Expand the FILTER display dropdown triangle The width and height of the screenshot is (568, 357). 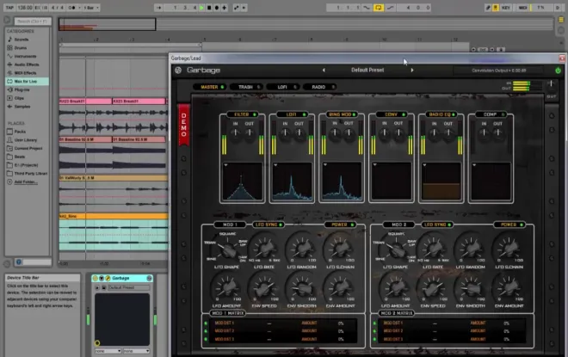(x=225, y=165)
